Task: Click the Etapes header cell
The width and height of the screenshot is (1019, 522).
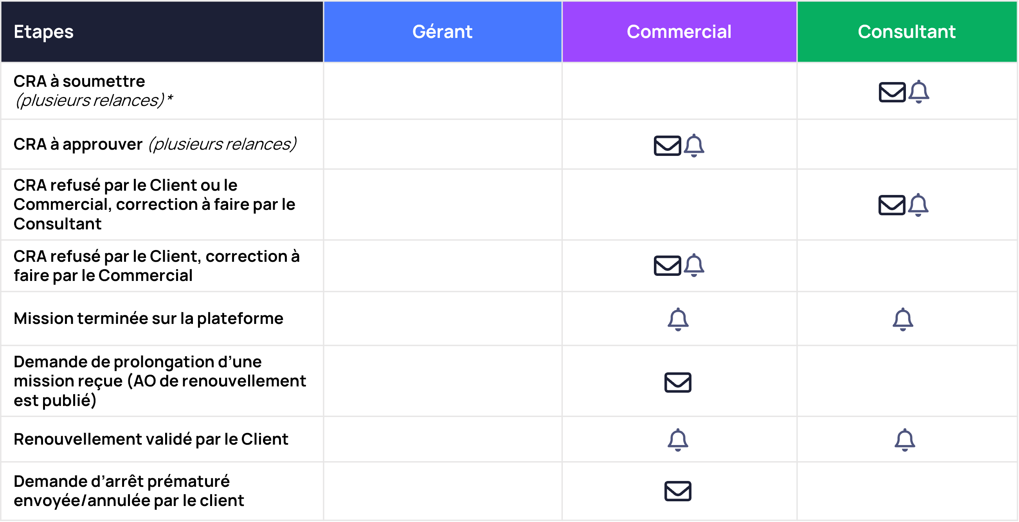Action: click(x=162, y=32)
